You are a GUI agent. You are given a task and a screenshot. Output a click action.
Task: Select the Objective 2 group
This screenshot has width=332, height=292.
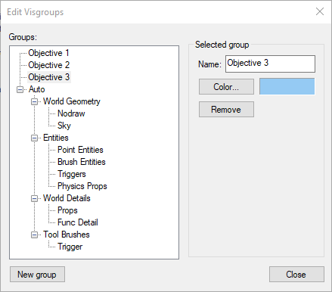(49, 65)
